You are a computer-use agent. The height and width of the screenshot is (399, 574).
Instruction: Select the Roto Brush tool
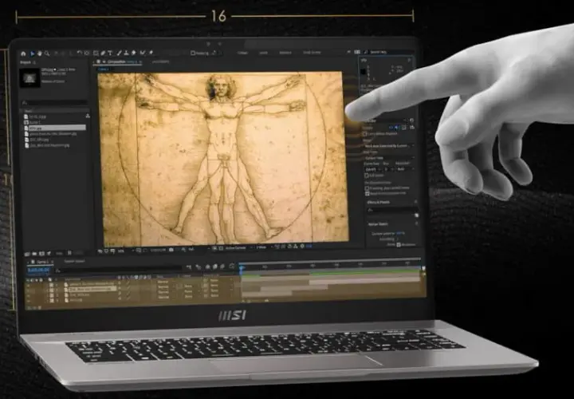pyautogui.click(x=143, y=53)
